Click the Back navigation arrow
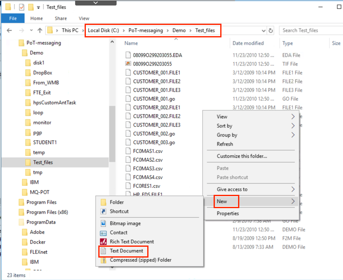 tap(9, 30)
